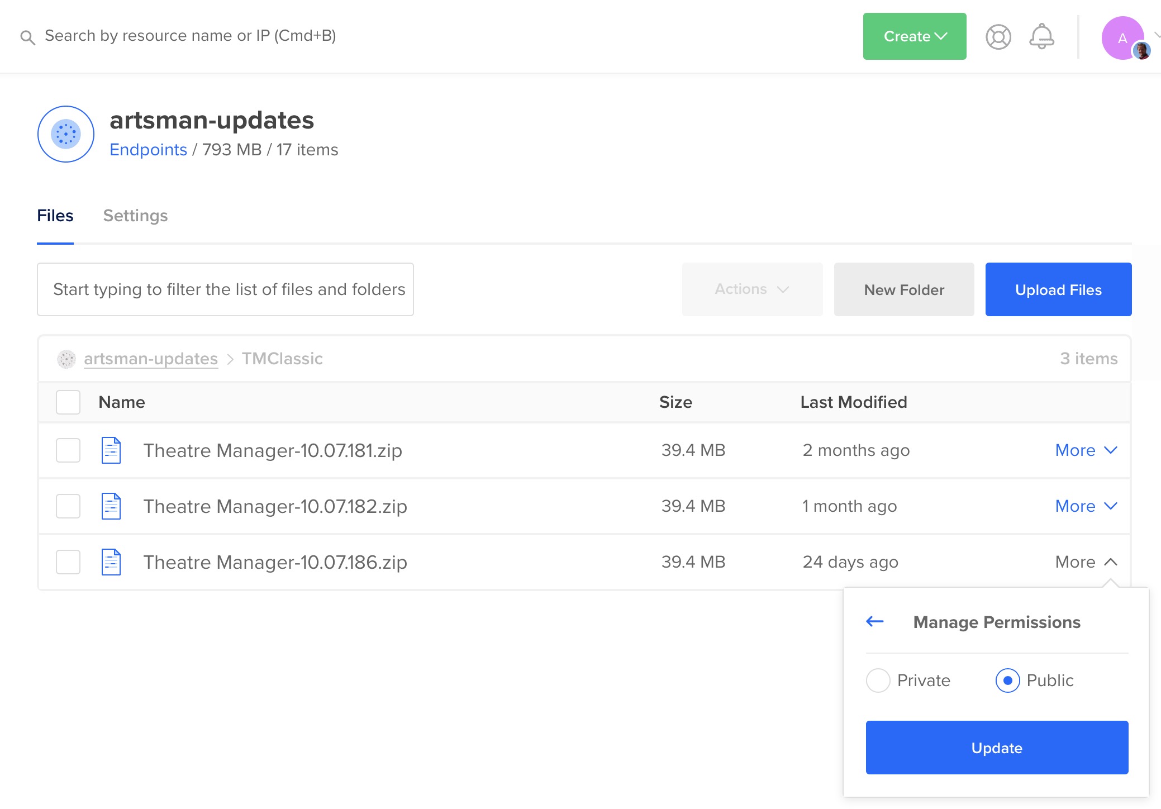Focus the files and folders filter field
The image size is (1161, 809).
click(225, 289)
